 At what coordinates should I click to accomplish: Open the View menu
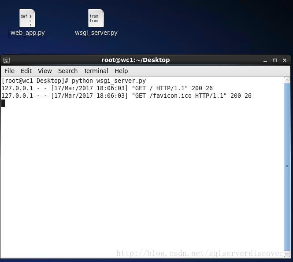45,71
